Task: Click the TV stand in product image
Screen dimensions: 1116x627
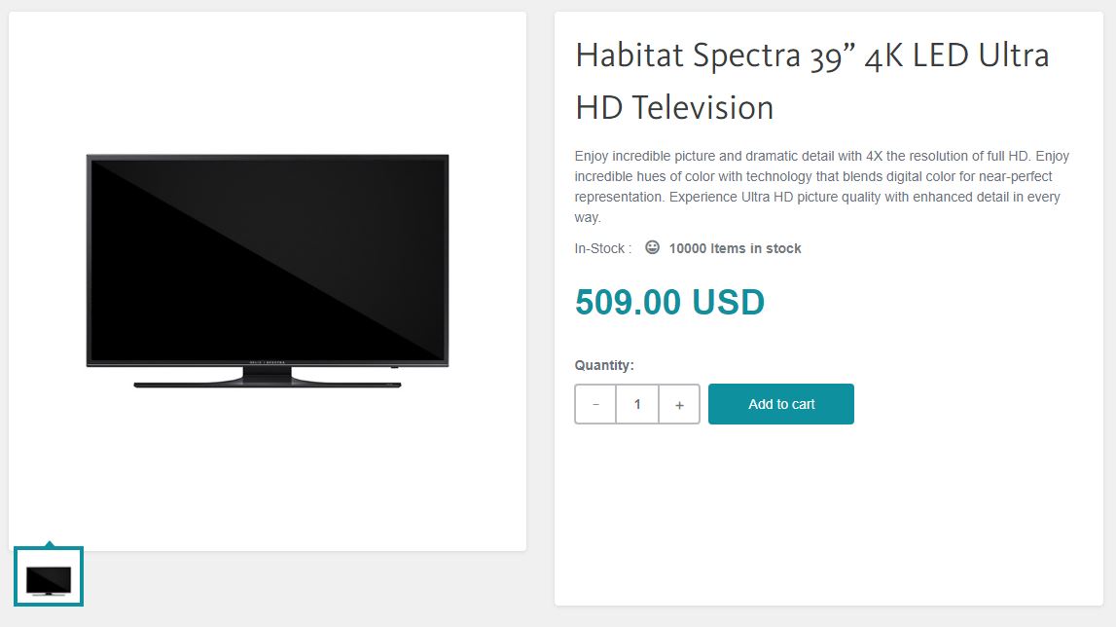Action: [268, 379]
